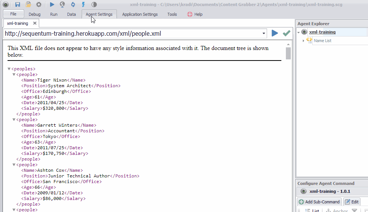Open the Application Settings menu
The width and height of the screenshot is (368, 212).
pos(140,14)
